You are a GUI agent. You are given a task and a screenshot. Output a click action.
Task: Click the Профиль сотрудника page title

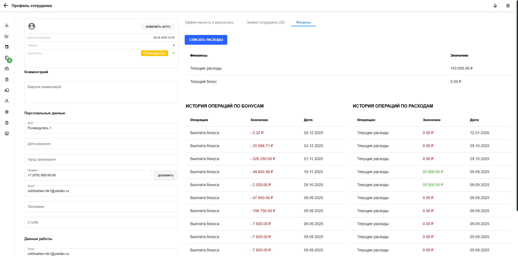[32, 6]
